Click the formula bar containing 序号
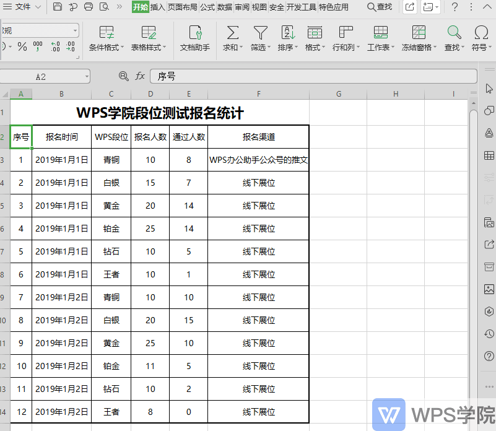The height and width of the screenshot is (431, 496). pyautogui.click(x=313, y=76)
